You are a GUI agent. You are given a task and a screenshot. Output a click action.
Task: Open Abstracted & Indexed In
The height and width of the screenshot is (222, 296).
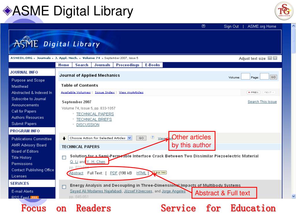click(x=32, y=93)
